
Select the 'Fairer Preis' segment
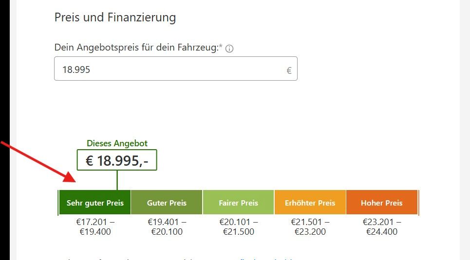tap(239, 203)
